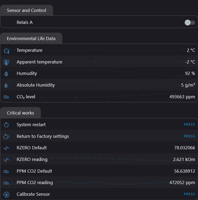Image resolution: width=198 pixels, height=200 pixels.
Task: Click the System restart icon
Action: [6, 125]
